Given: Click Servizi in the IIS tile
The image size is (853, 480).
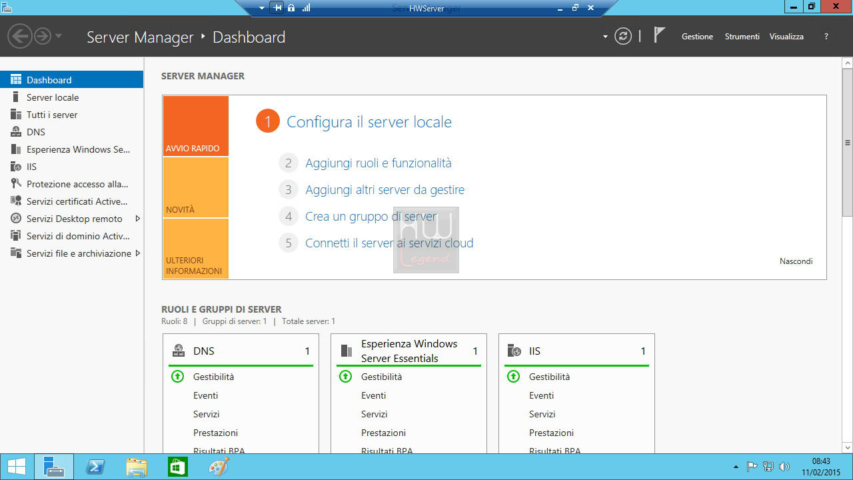Looking at the screenshot, I should 542,414.
